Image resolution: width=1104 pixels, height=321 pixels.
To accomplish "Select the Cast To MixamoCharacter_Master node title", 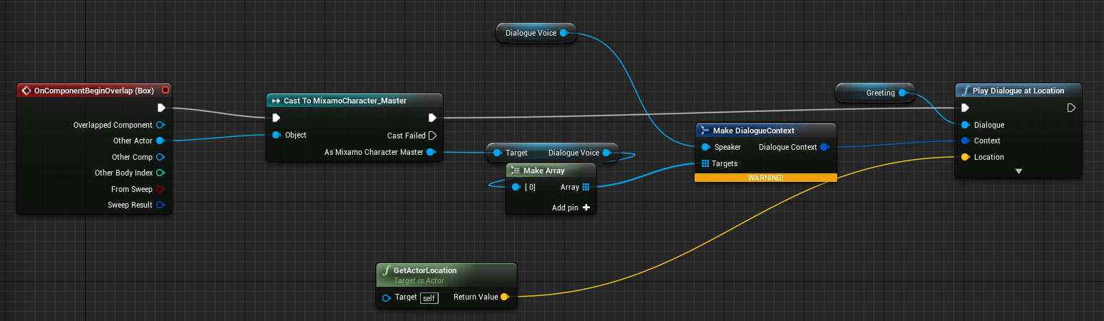I will (344, 101).
